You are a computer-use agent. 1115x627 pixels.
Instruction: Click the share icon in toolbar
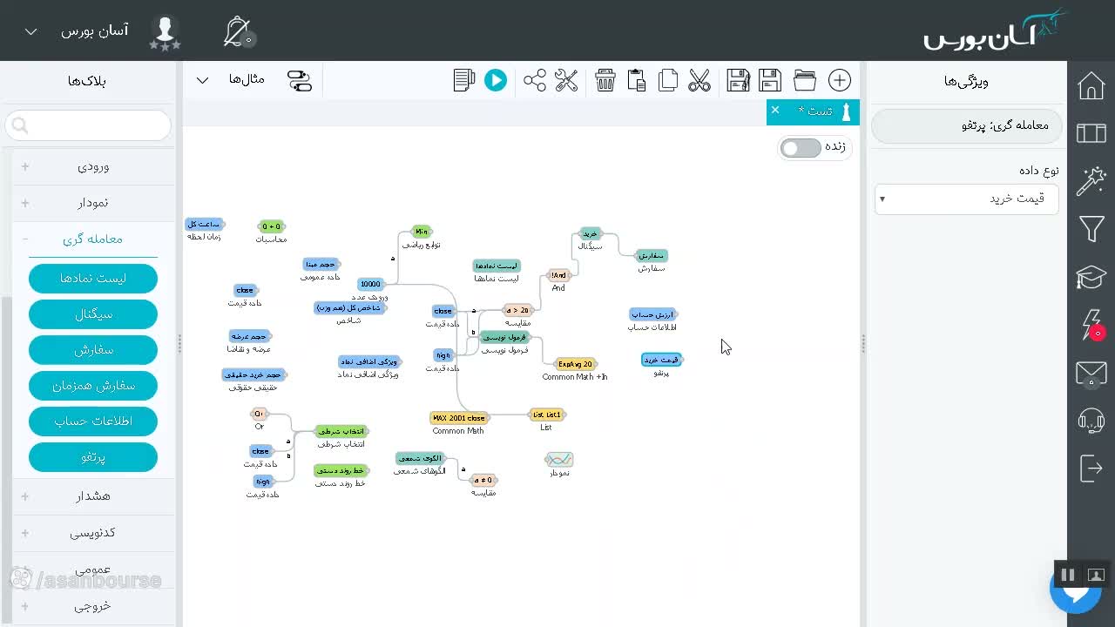point(535,80)
